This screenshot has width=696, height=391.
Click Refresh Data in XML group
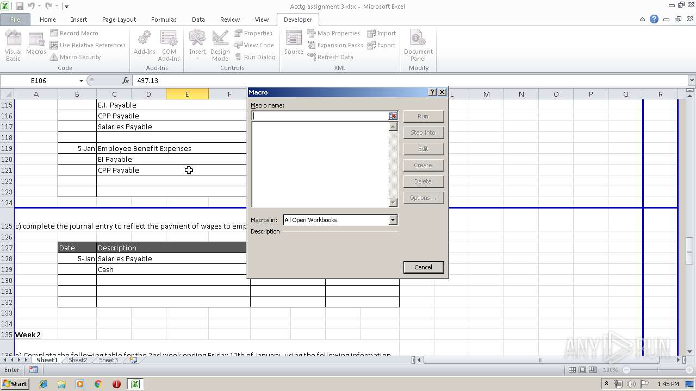tap(330, 57)
